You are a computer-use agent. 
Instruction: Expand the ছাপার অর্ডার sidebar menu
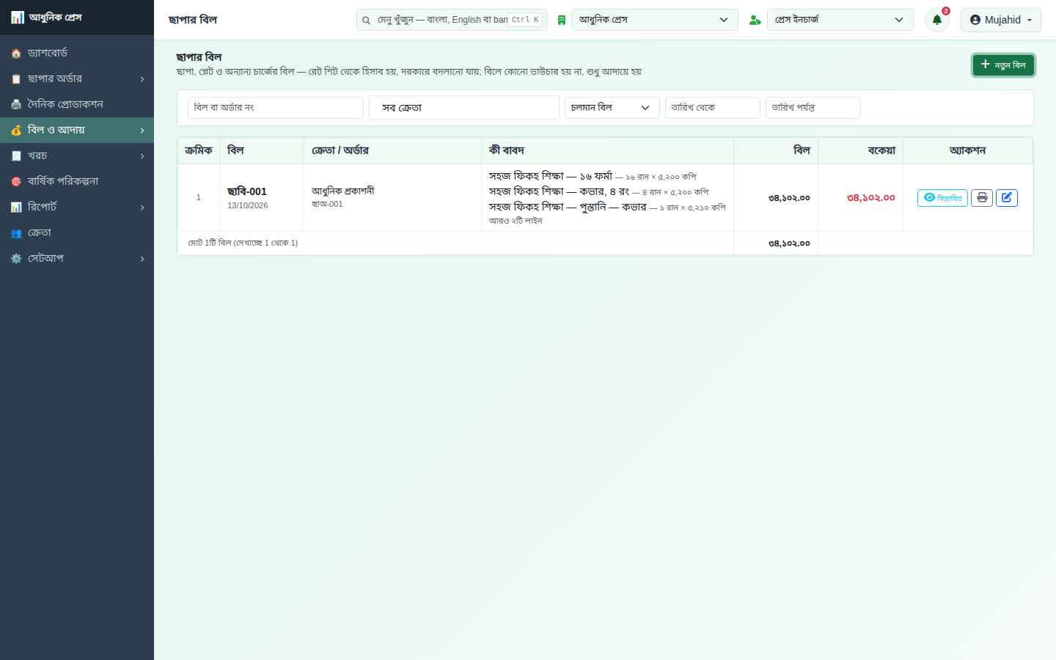point(77,78)
